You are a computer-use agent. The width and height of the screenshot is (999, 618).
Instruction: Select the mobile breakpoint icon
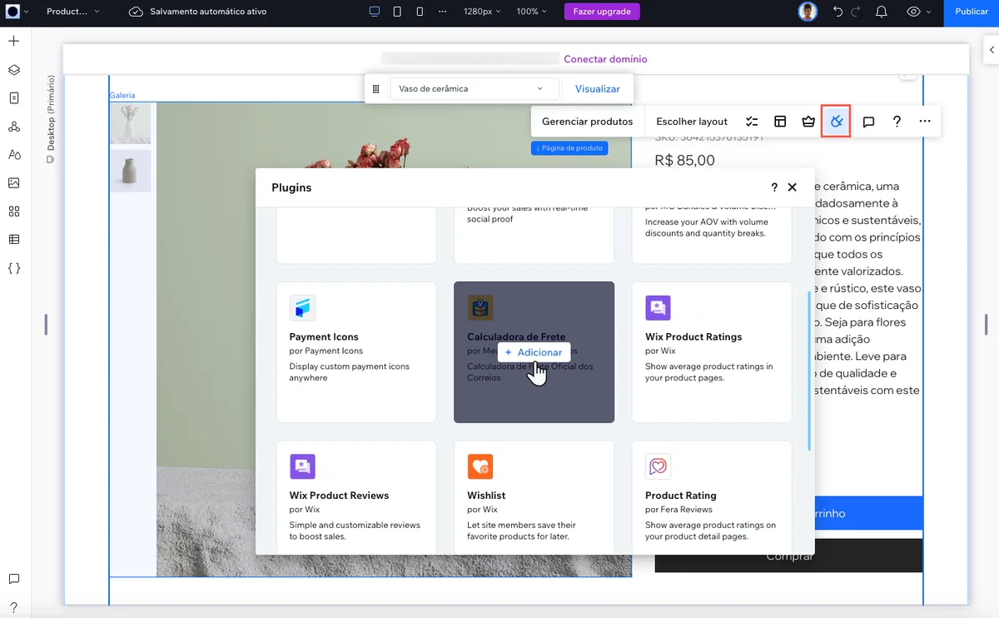click(x=420, y=12)
